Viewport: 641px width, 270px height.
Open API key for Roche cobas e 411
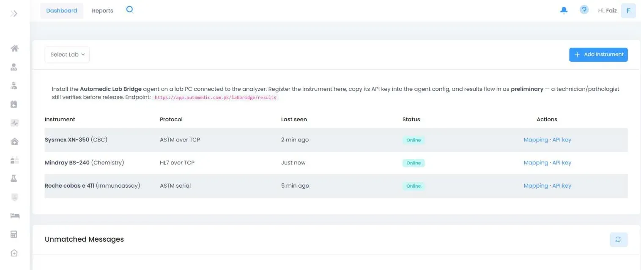click(x=562, y=185)
